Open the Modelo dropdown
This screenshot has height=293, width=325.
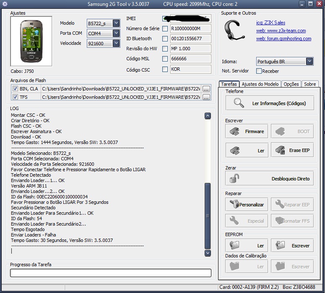pyautogui.click(x=116, y=23)
